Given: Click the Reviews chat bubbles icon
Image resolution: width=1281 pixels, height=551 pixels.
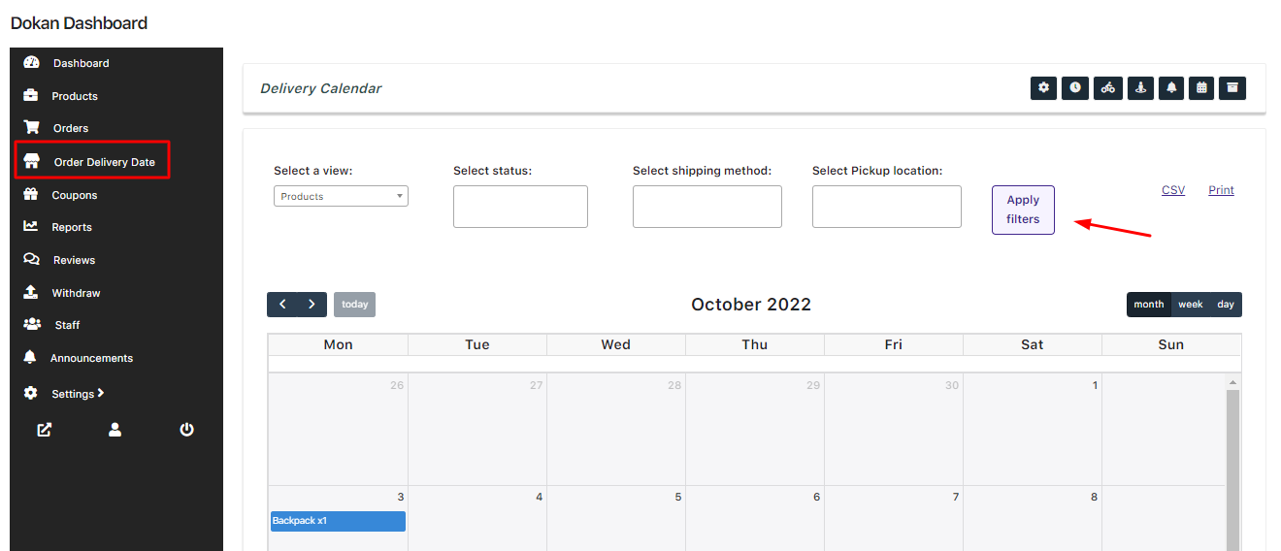Looking at the screenshot, I should pyautogui.click(x=31, y=260).
